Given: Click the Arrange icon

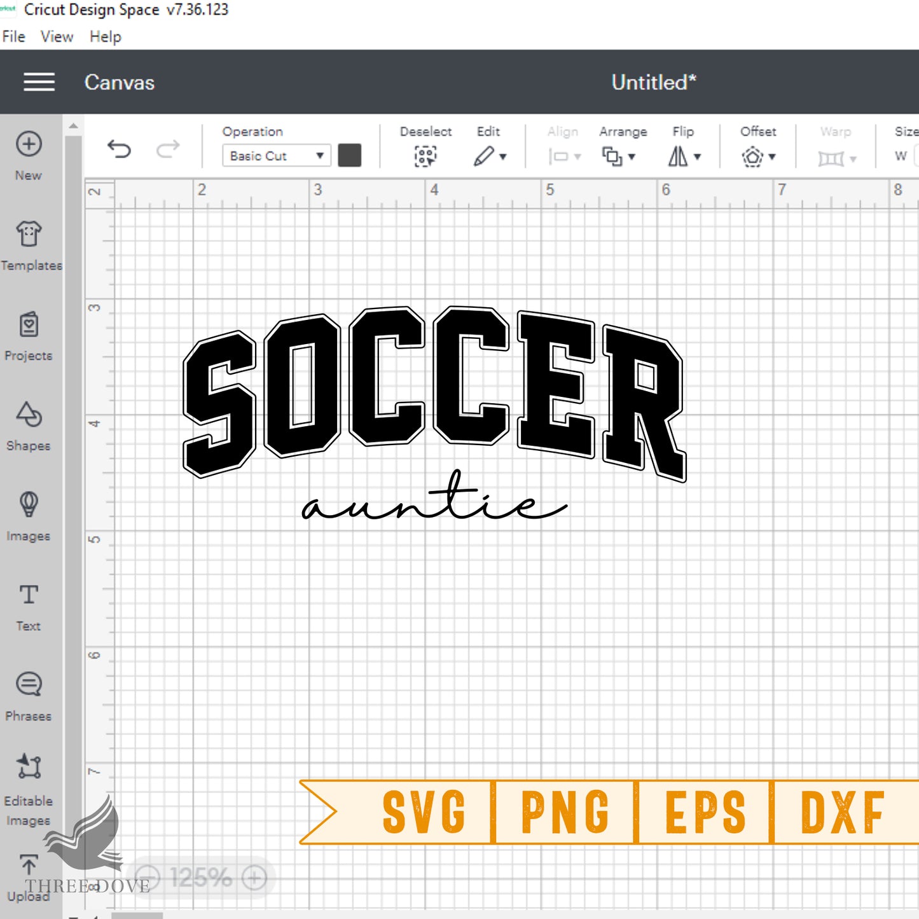Looking at the screenshot, I should point(612,156).
